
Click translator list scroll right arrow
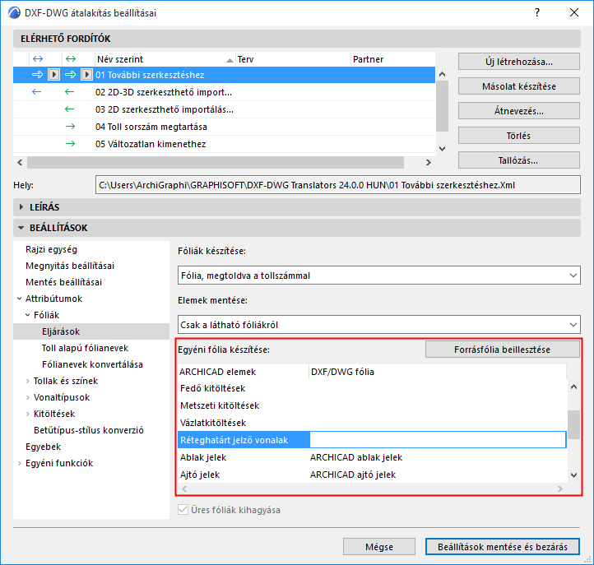coord(428,162)
